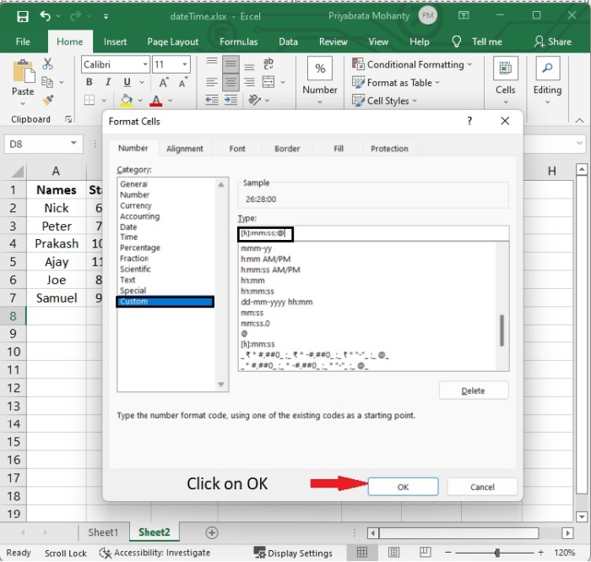Click Increase Font Size icon
Screen dimensions: 591x562
[164, 82]
